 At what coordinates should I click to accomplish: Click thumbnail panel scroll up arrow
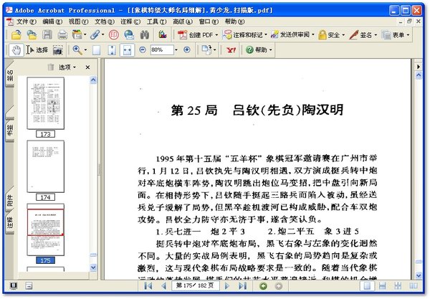93,80
